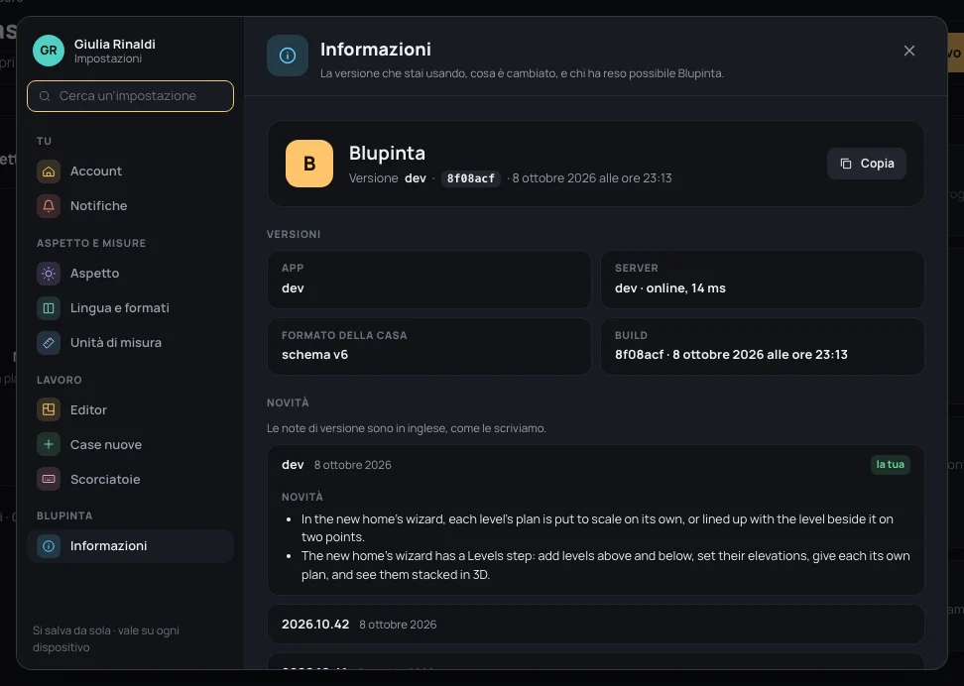This screenshot has height=686, width=964.
Task: Click the SERVER dev online card
Action: tap(763, 280)
